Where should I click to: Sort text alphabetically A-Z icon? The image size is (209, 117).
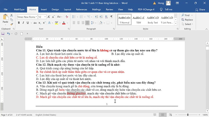click(x=106, y=17)
